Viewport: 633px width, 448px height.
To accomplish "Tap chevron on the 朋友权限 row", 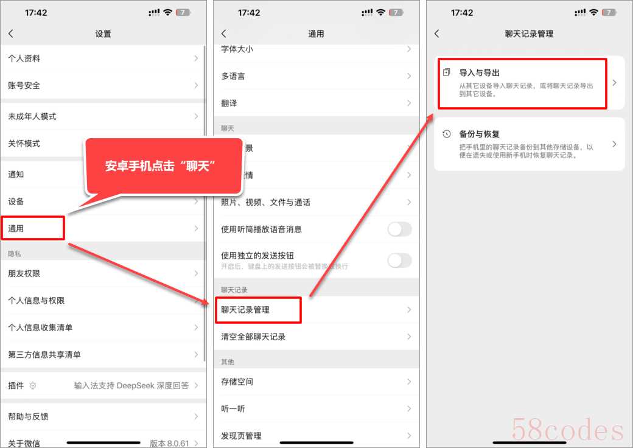I will point(196,273).
